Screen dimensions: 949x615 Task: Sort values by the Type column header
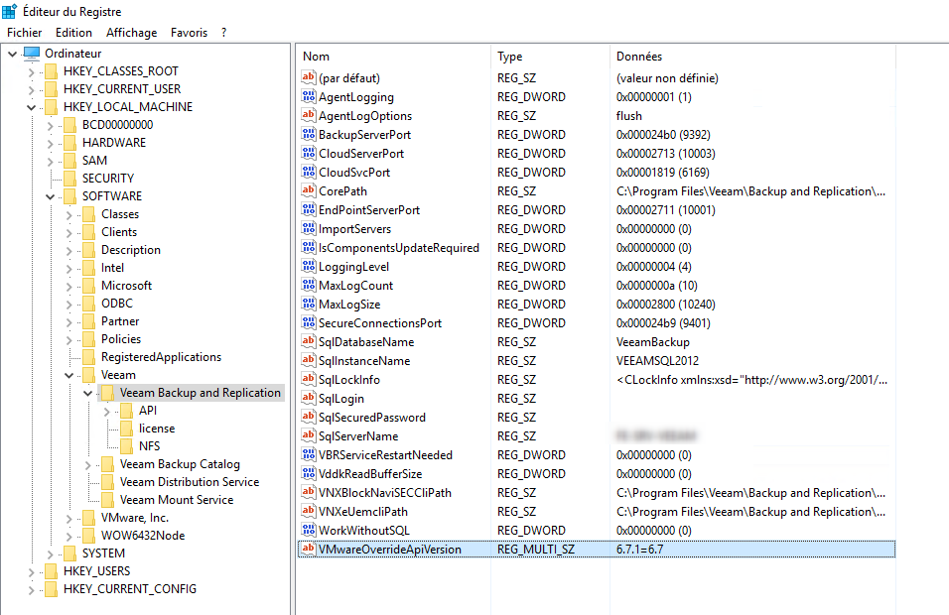point(550,57)
